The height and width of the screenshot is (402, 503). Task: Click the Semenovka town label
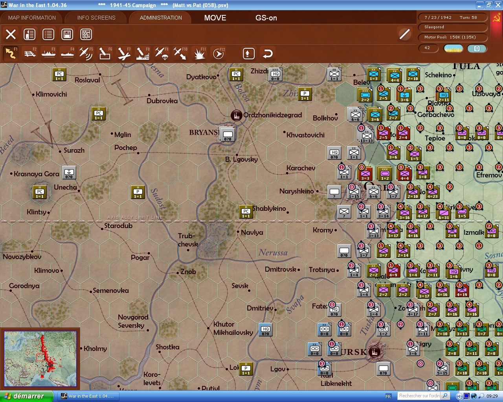[111, 291]
